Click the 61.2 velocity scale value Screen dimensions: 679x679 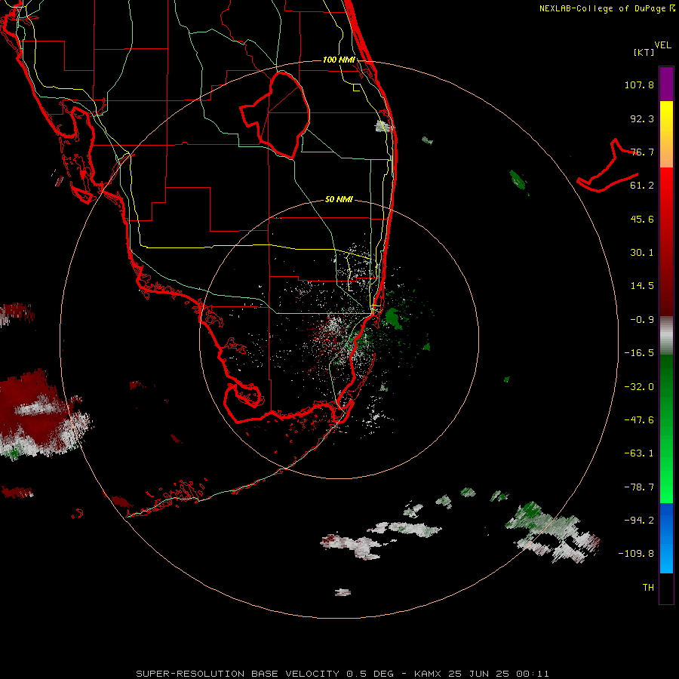tap(642, 186)
